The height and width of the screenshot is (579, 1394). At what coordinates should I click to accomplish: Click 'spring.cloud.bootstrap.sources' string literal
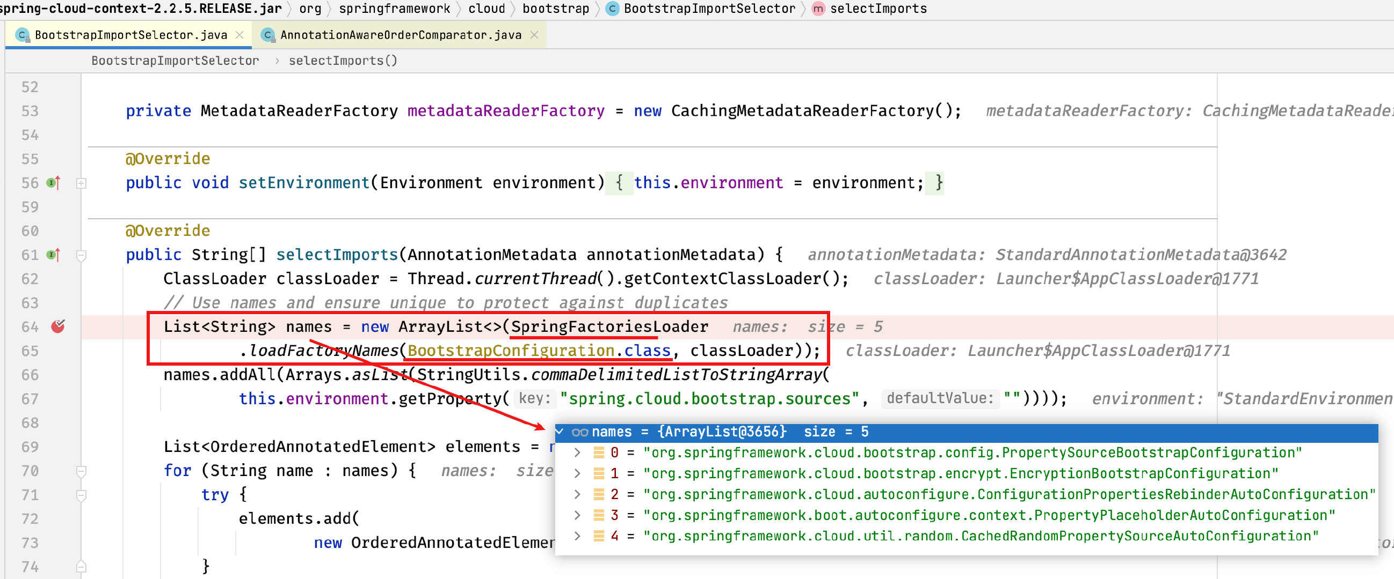tap(709, 399)
